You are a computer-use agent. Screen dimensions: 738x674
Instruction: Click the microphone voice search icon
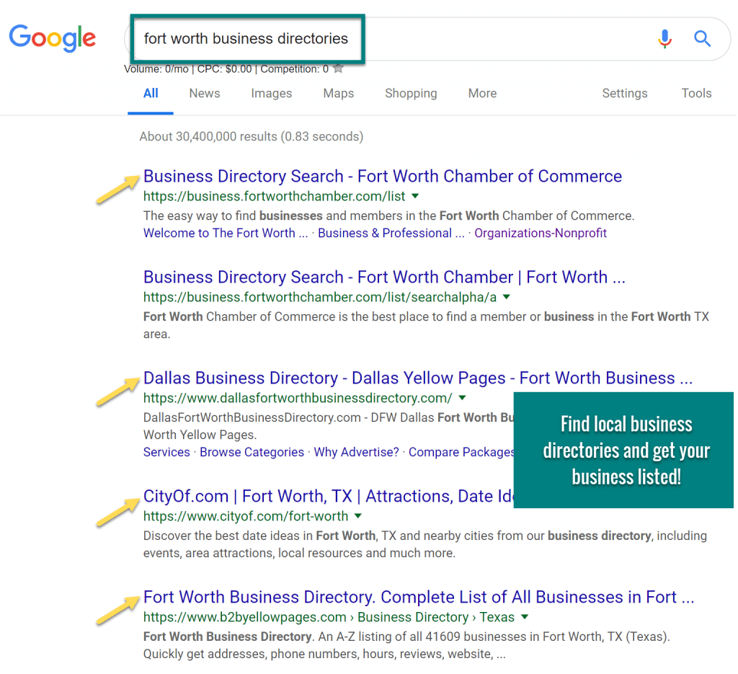pyautogui.click(x=664, y=38)
